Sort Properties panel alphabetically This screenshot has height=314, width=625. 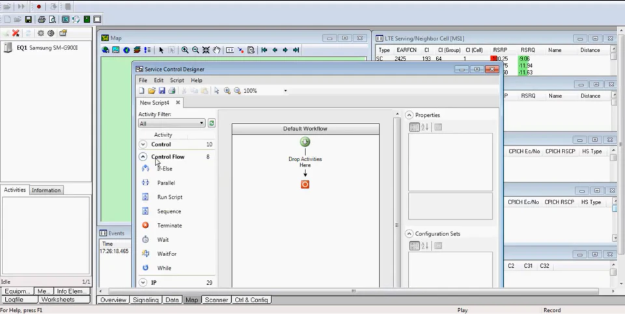[425, 127]
